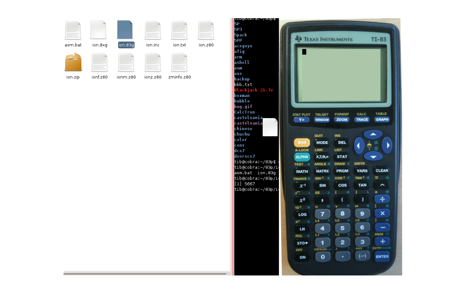Click the Y= key on calculator
467x292 pixels.
coord(302,120)
